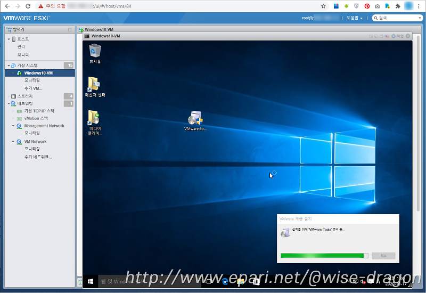Select VM Network in navigator
426x293 pixels.
click(35, 142)
